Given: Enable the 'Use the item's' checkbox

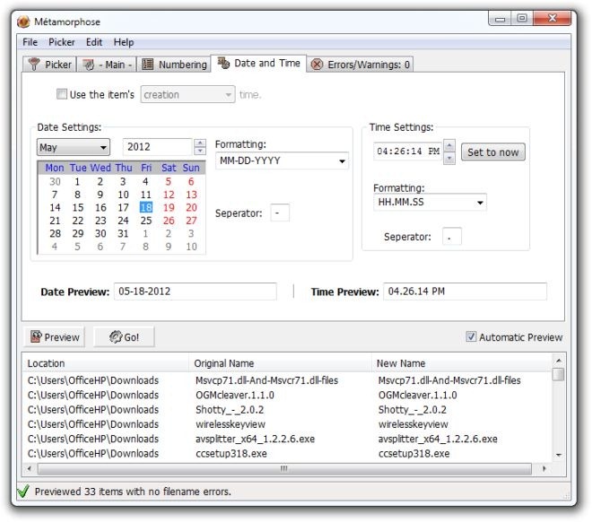Looking at the screenshot, I should click(x=62, y=94).
